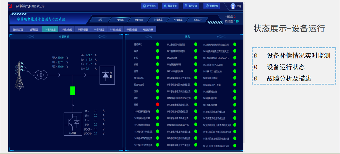The image size is (340, 154).
Task: Open 谐波柱状图 sub-tab
Action: 18,29
